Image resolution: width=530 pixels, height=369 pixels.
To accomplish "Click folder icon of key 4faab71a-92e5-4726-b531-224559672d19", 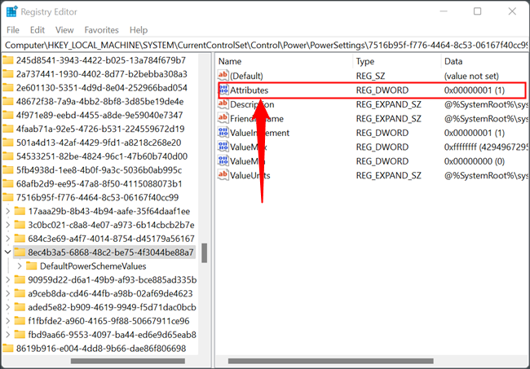I will tap(8, 129).
